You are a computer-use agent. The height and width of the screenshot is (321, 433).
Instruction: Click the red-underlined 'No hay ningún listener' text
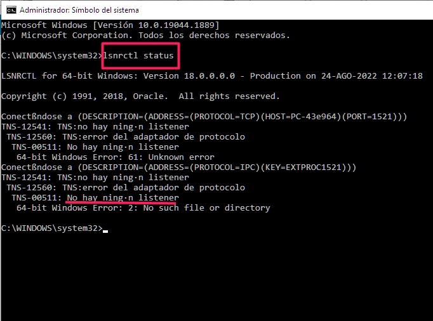pos(123,198)
